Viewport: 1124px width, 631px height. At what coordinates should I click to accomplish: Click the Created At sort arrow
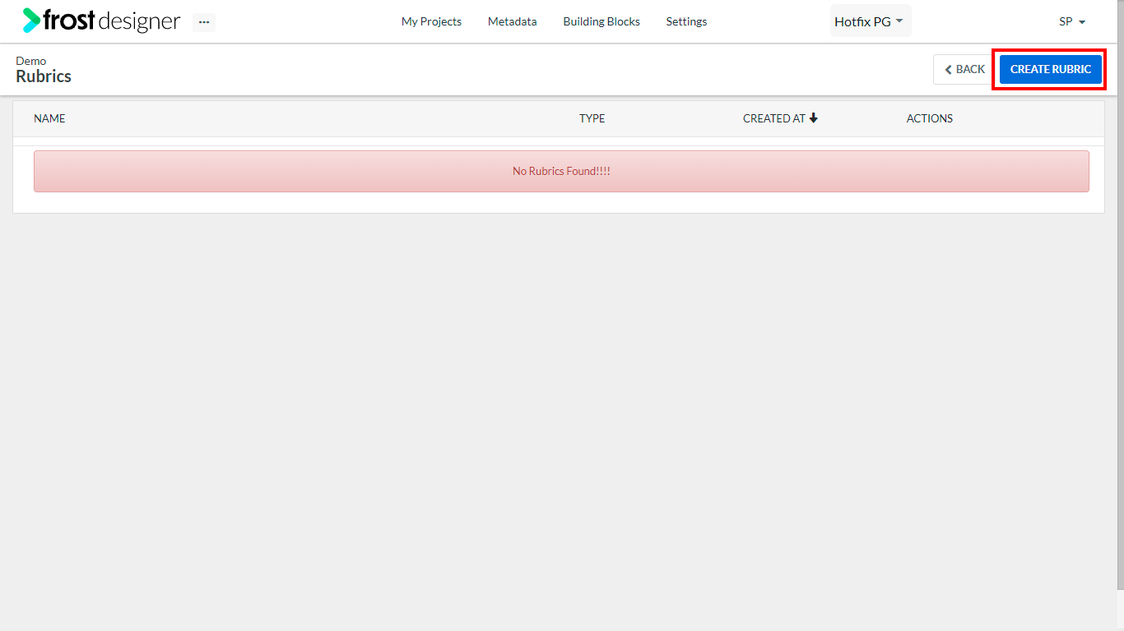click(814, 118)
